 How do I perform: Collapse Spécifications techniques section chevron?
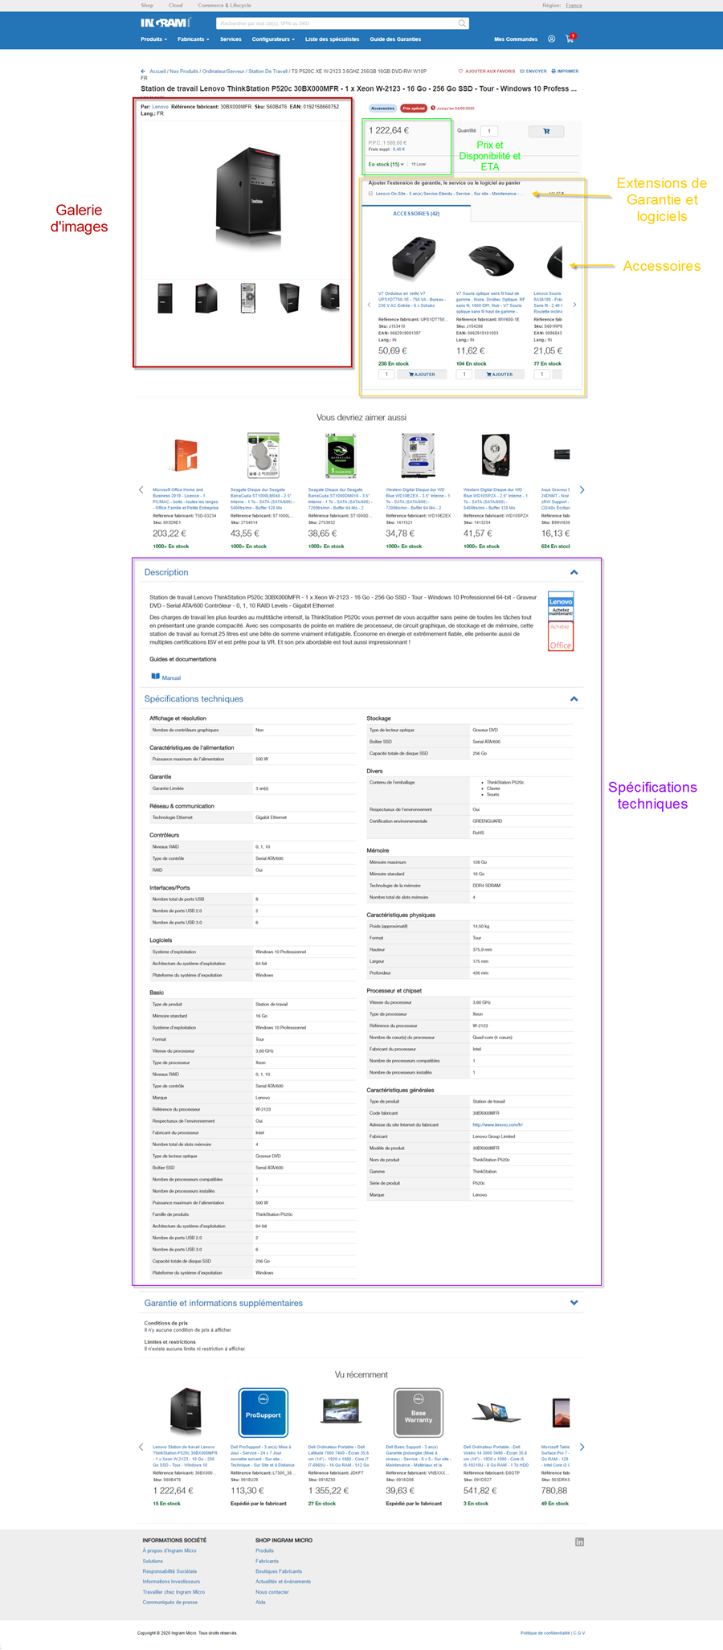(574, 698)
